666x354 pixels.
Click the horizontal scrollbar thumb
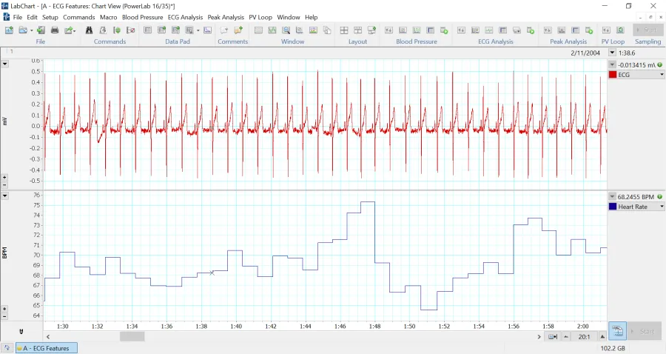coord(132,336)
